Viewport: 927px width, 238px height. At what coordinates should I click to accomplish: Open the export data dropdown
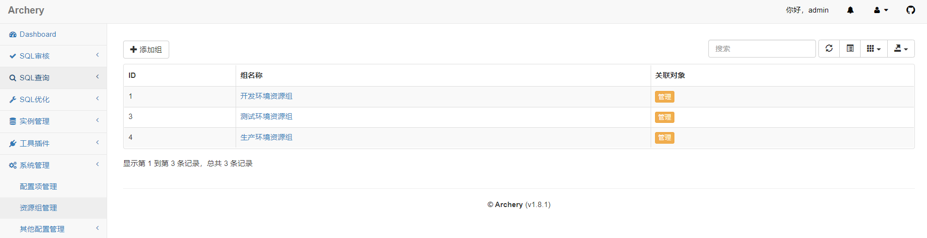coord(901,48)
